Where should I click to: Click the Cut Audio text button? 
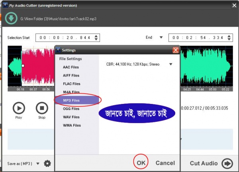[x=204, y=163]
